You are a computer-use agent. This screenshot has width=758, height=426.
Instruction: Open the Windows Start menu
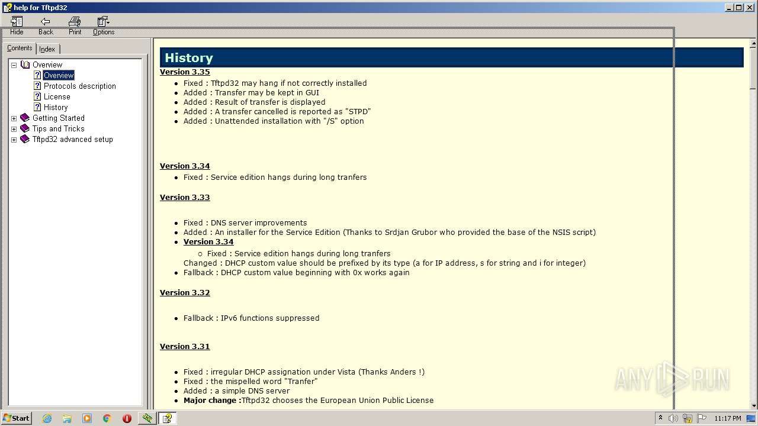click(16, 418)
